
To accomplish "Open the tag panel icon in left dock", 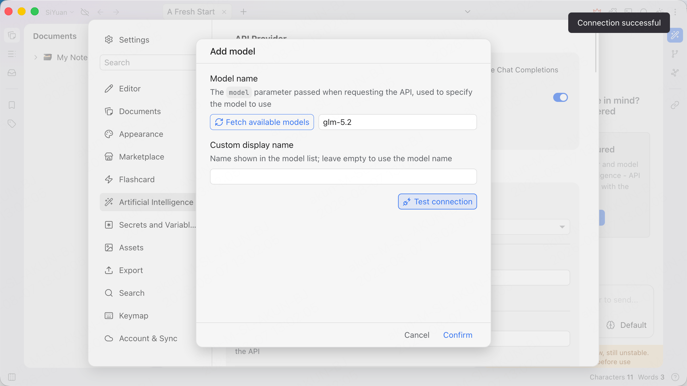I will click(x=12, y=124).
